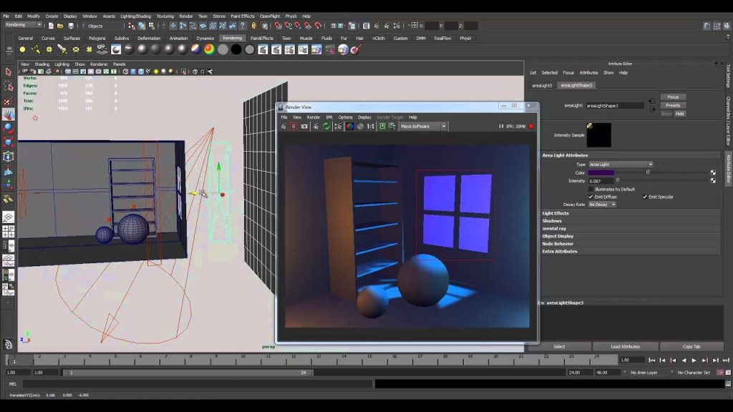This screenshot has height=412, width=733.
Task: Switch to the Polygons shelf tab
Action: click(97, 39)
